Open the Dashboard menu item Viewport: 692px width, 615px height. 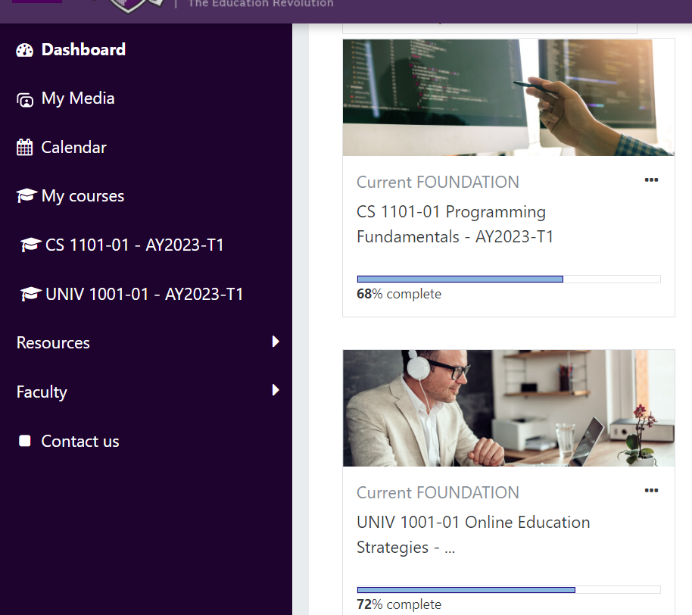pos(83,49)
